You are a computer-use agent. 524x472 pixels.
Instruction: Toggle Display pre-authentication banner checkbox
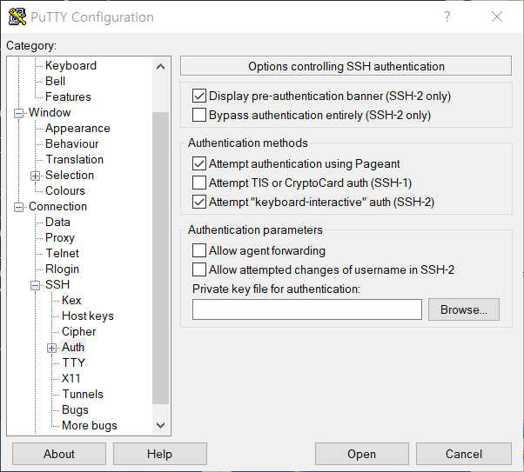coord(199,96)
